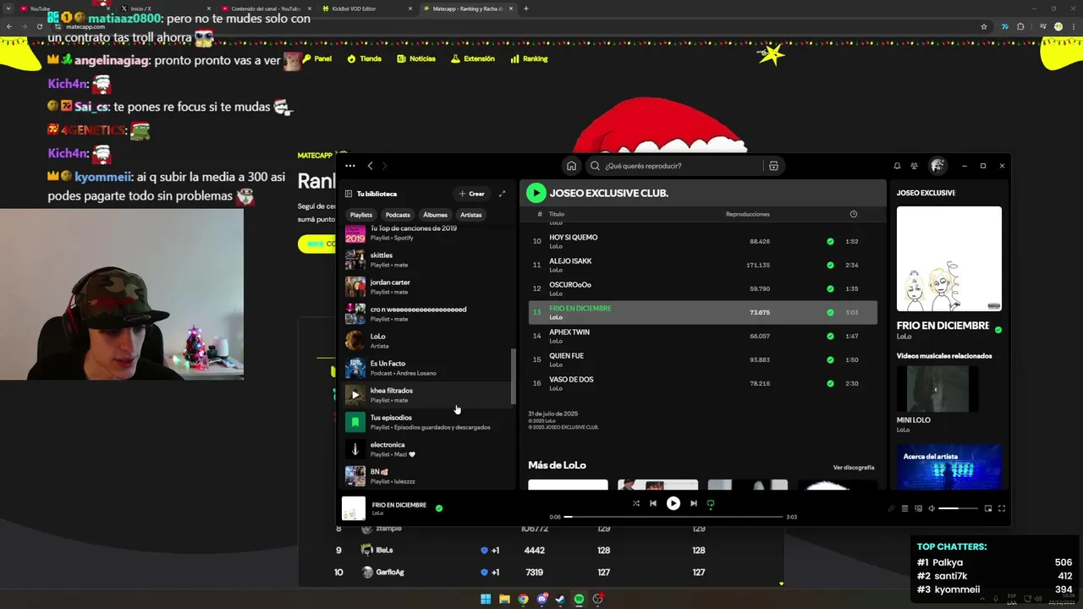Filter library by Playlists

(x=361, y=215)
